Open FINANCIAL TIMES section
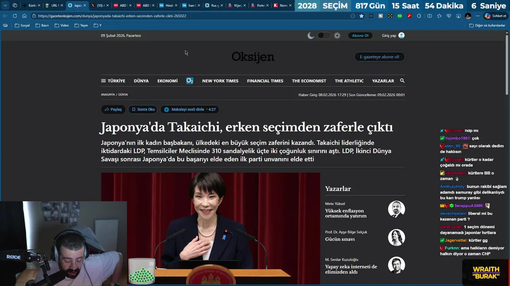510x286 pixels. [265, 81]
